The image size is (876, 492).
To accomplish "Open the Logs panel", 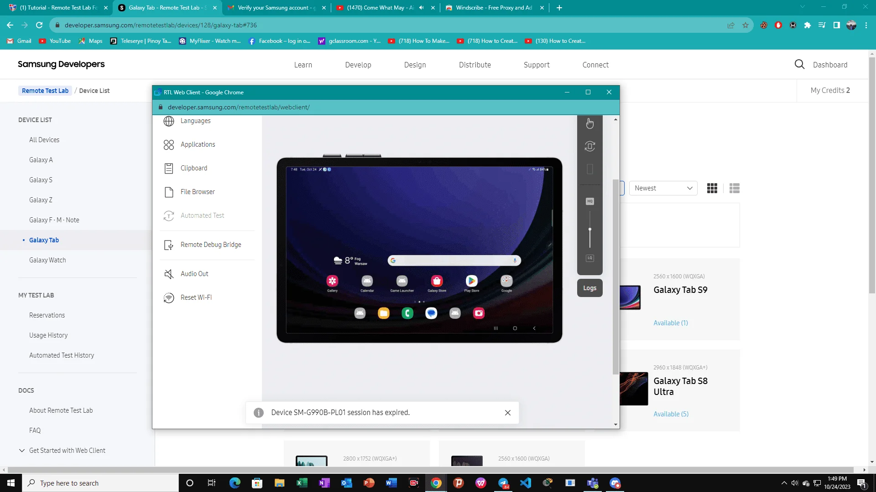I will [x=590, y=288].
